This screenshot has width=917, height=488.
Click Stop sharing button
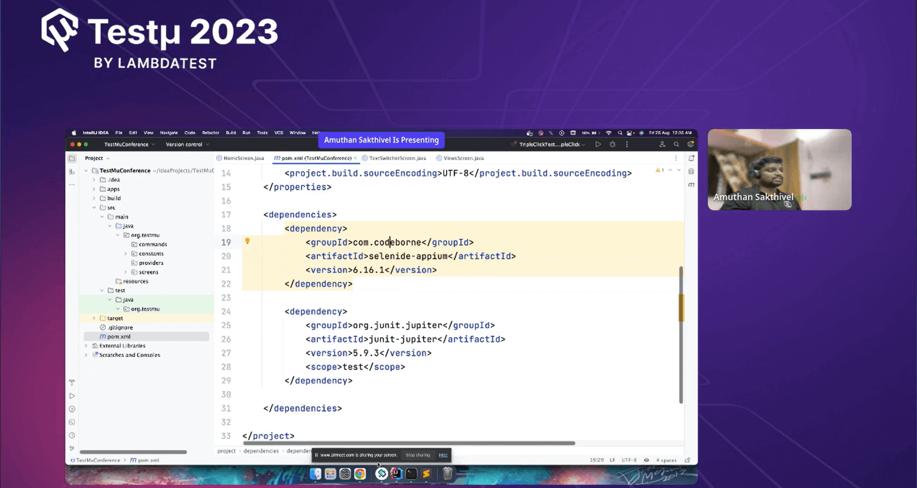pyautogui.click(x=418, y=455)
